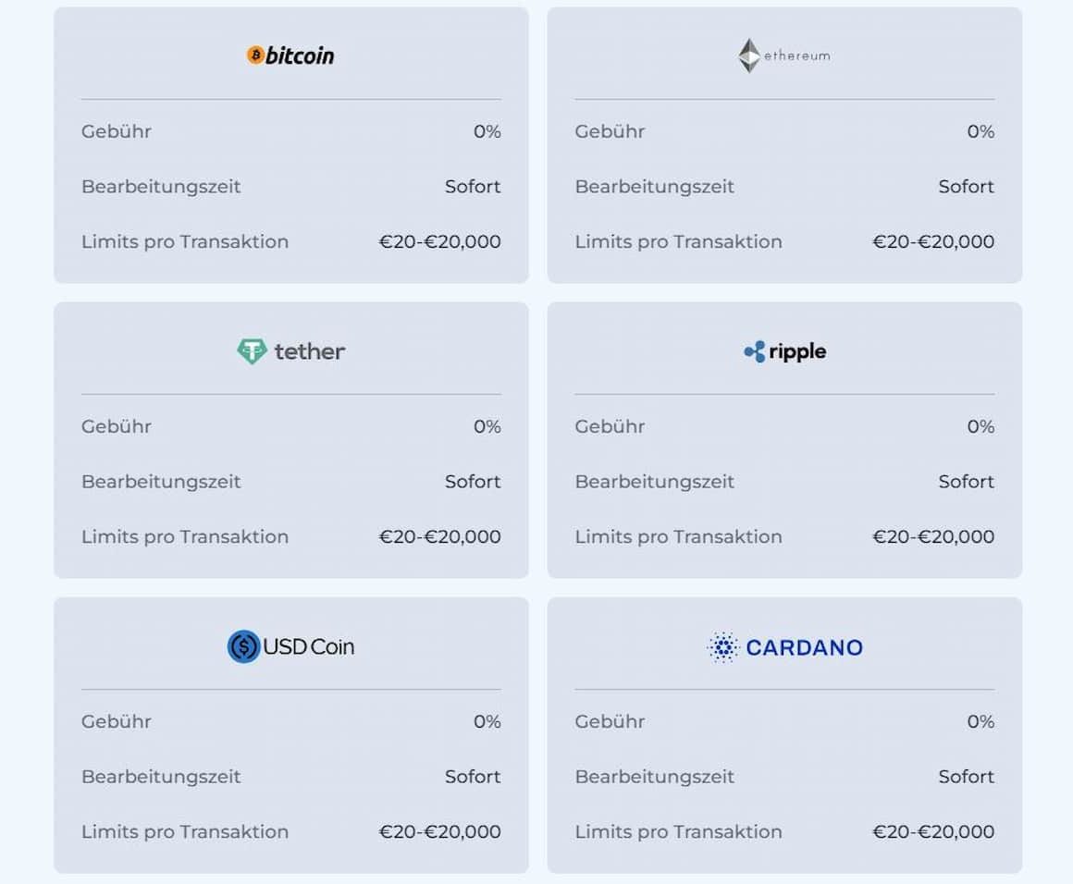1073x884 pixels.
Task: Click the Ethereum logo
Action: click(784, 55)
